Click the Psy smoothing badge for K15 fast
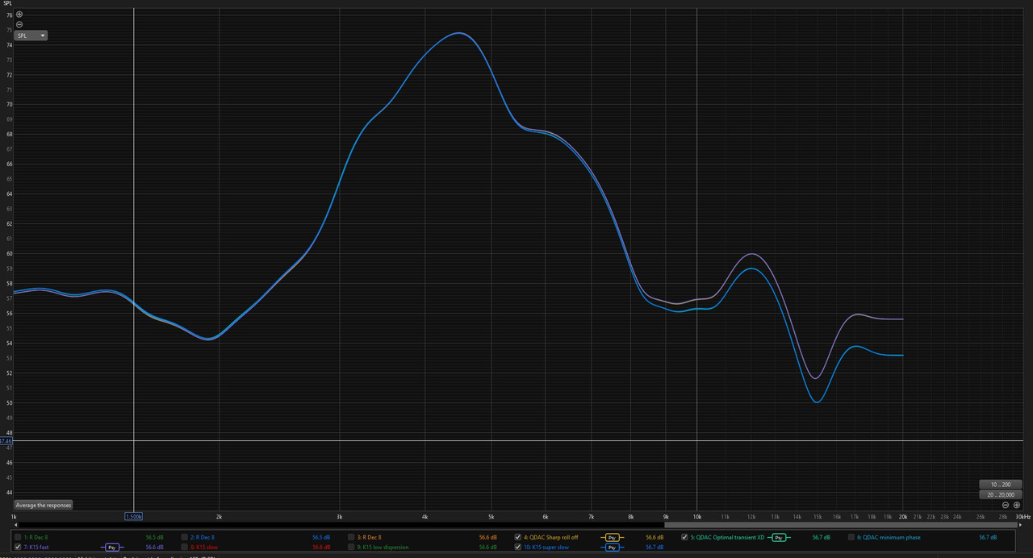The height and width of the screenshot is (558, 1033). point(111,547)
